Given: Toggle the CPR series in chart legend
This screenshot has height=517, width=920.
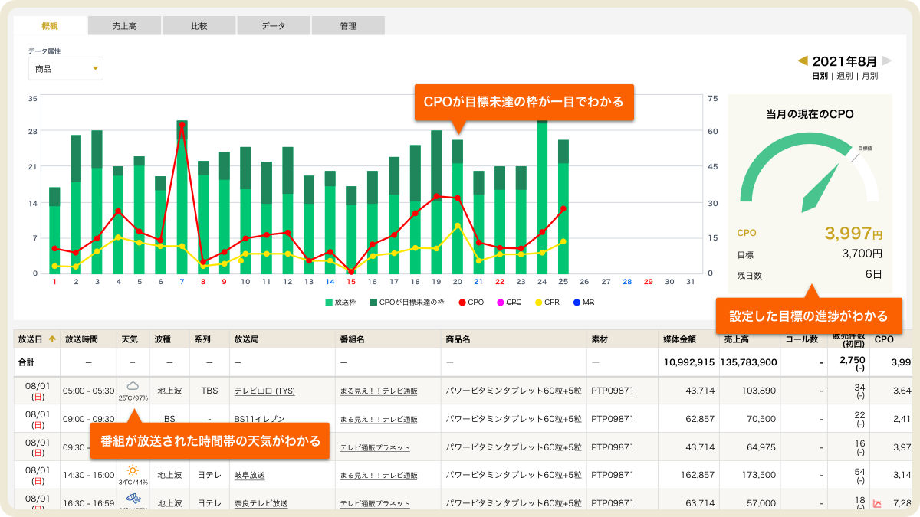Looking at the screenshot, I should [x=547, y=303].
